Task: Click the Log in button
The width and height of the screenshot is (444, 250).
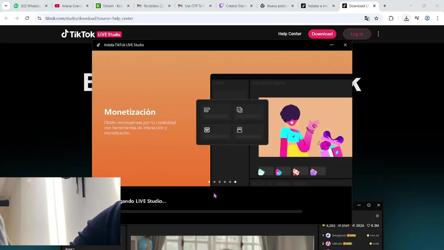Action: pos(357,34)
